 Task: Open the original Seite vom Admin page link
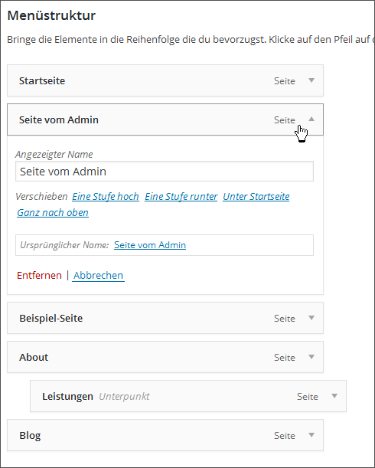coord(150,245)
